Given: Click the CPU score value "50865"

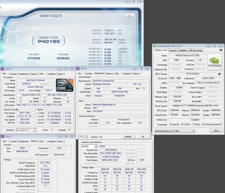Looking at the screenshot, I should point(63,58).
